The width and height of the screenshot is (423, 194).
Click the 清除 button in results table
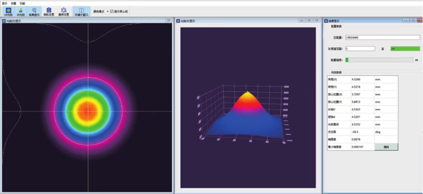386,147
